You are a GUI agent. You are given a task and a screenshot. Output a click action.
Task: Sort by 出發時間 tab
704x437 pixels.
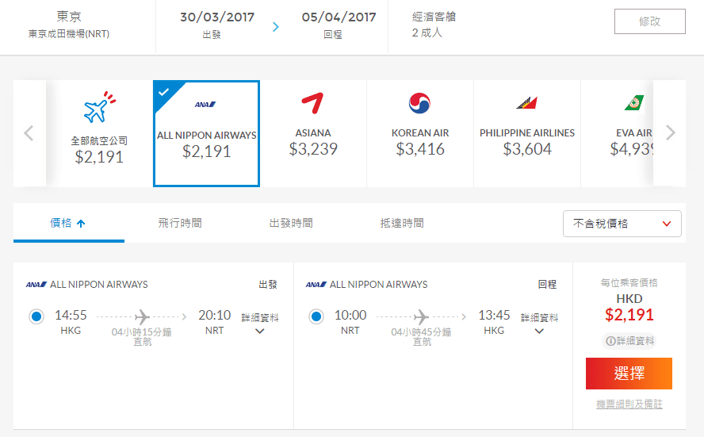pyautogui.click(x=291, y=224)
